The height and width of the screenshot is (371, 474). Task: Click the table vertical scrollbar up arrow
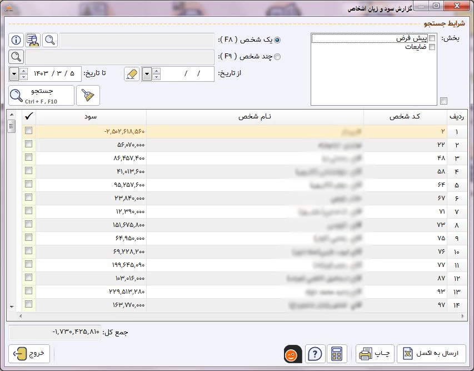tap(12, 115)
